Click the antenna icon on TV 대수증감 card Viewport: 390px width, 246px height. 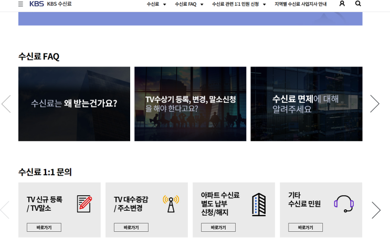(171, 204)
